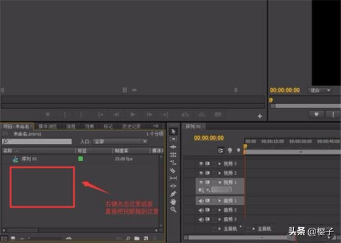Click the Source monitor Overwrite button
341x243 pixels.
pyautogui.click(x=202, y=114)
